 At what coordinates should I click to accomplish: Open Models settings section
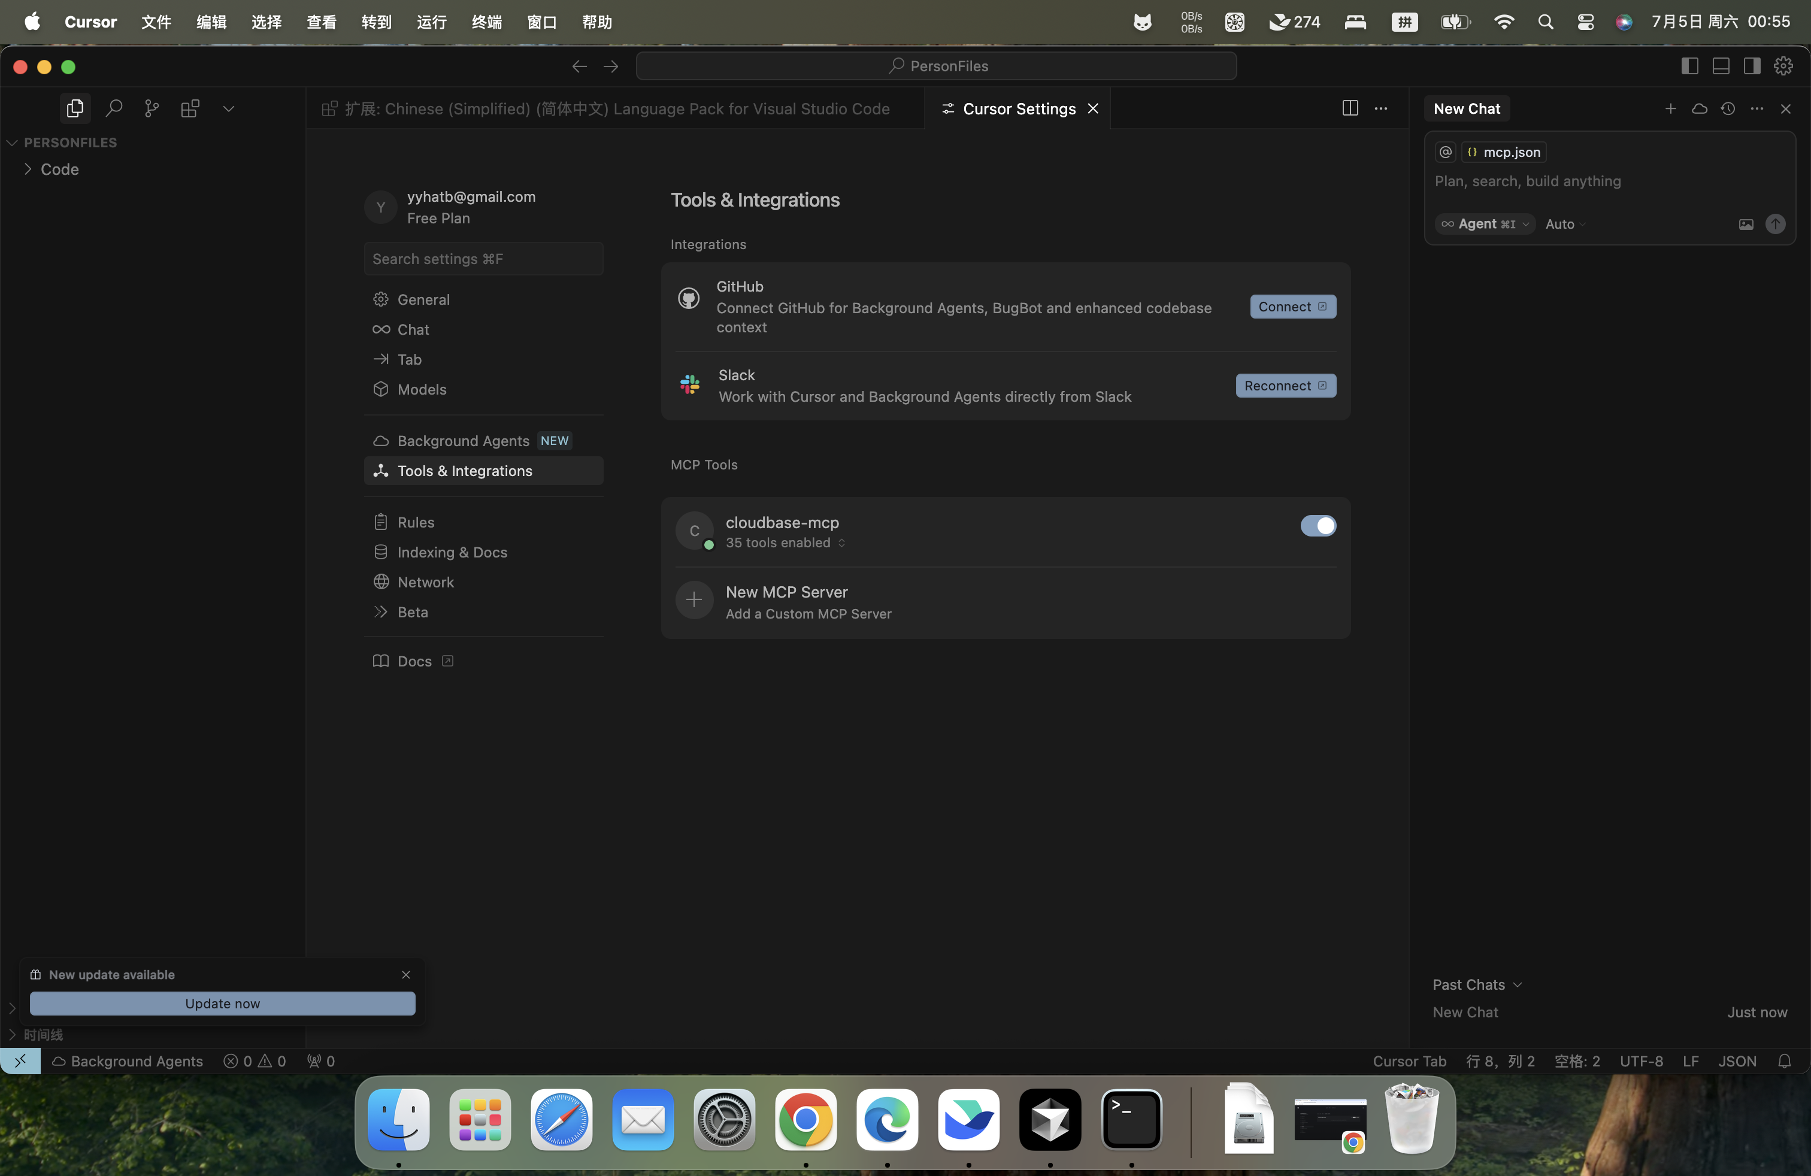click(x=483, y=389)
